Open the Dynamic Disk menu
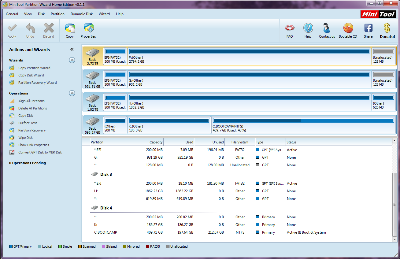This screenshot has height=259, width=400. 82,14
